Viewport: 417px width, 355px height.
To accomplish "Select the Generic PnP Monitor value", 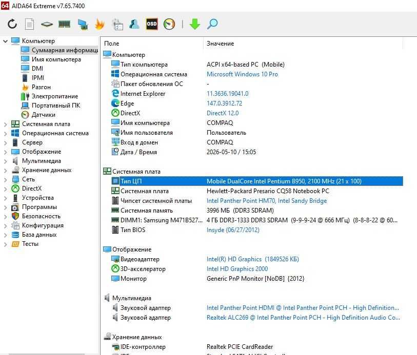I will [255, 279].
